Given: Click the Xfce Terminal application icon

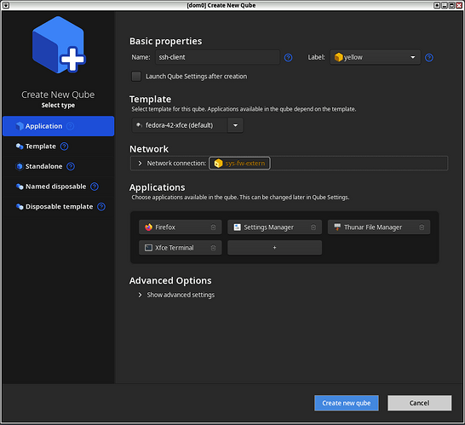Looking at the screenshot, I should [148, 248].
